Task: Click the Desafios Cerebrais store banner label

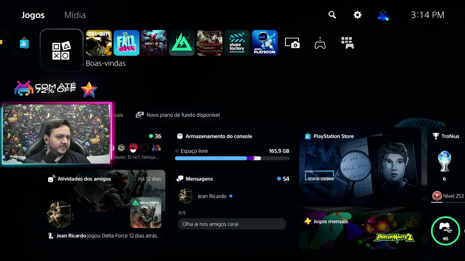Action: click(321, 178)
